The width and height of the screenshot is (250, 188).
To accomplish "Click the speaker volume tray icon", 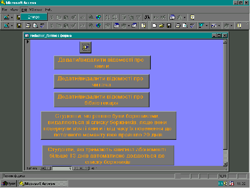I will (x=225, y=184).
